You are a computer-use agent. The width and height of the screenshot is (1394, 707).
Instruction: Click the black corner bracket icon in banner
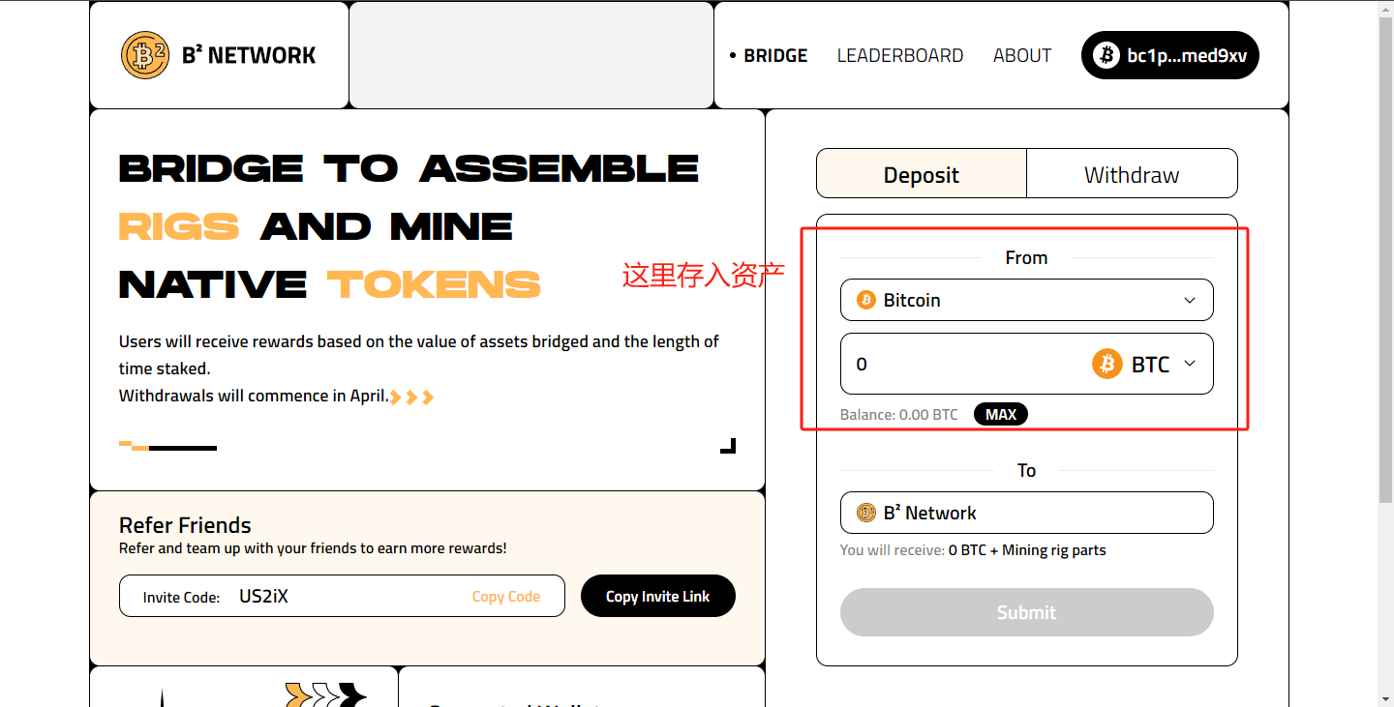[728, 446]
